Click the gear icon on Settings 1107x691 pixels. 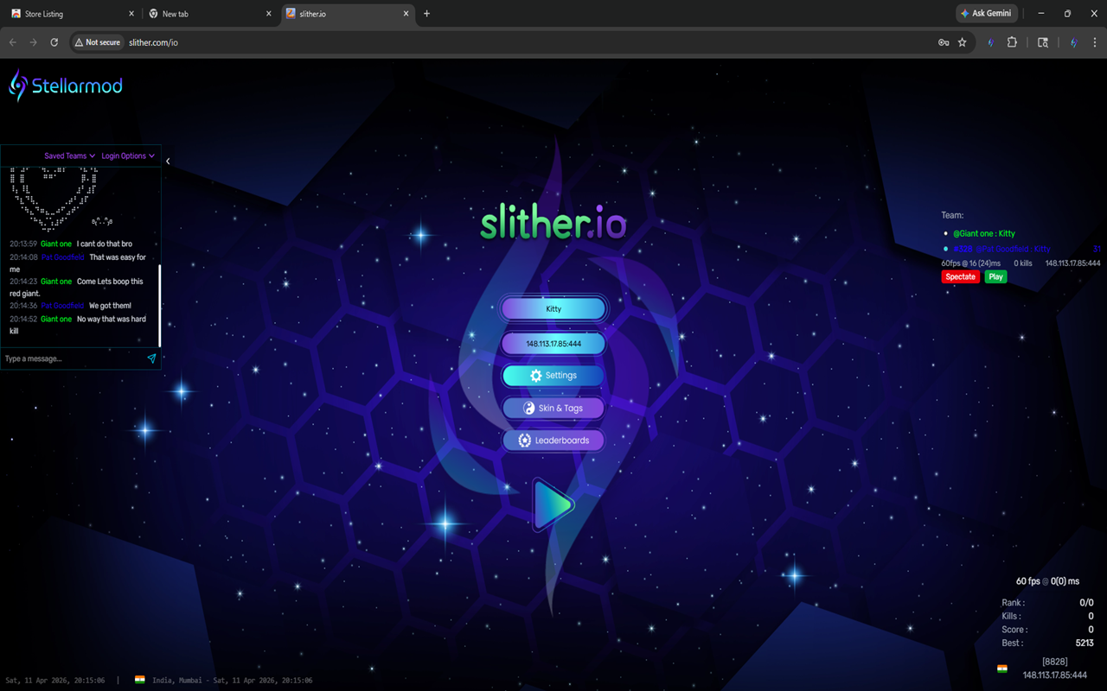(535, 376)
